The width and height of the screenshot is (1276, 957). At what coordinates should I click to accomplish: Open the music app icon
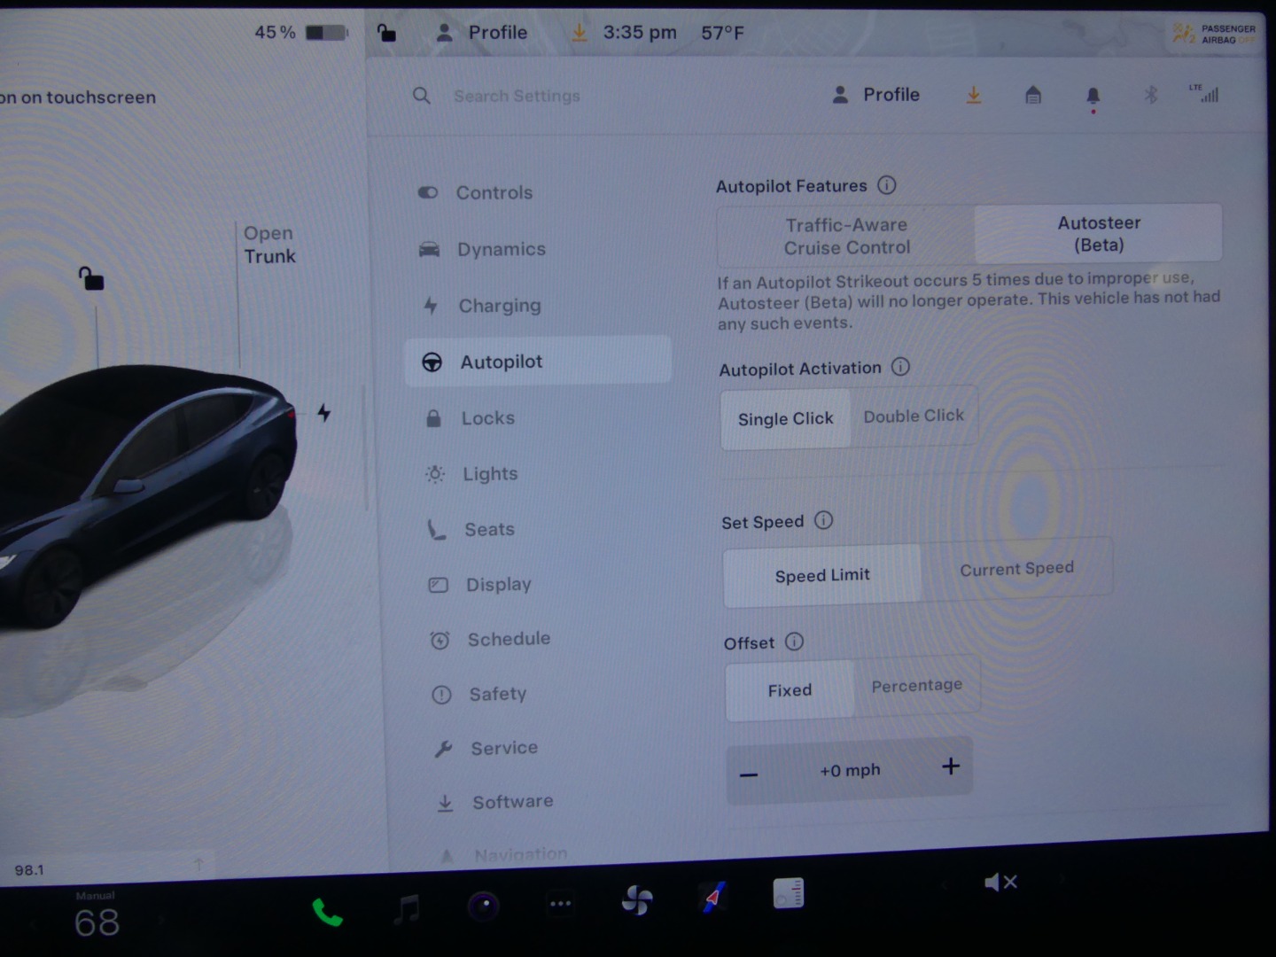[x=408, y=908]
